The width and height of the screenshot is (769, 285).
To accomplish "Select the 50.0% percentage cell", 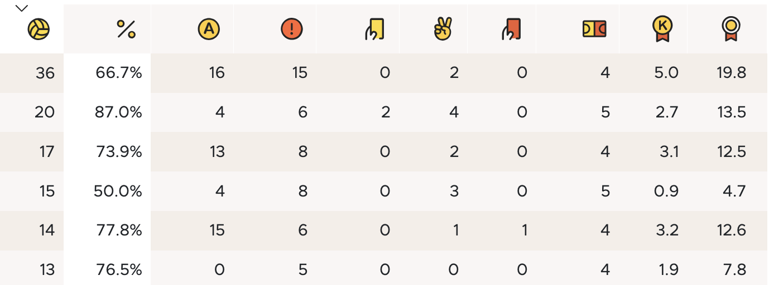I will click(118, 191).
